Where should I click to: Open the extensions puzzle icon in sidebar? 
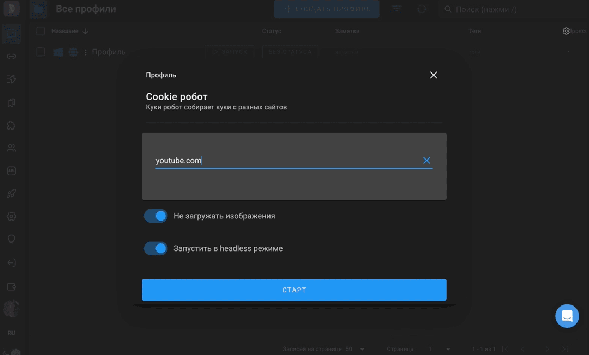(x=11, y=125)
